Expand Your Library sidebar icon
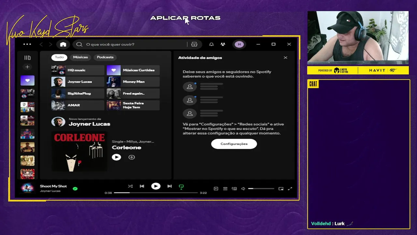 pyautogui.click(x=27, y=58)
